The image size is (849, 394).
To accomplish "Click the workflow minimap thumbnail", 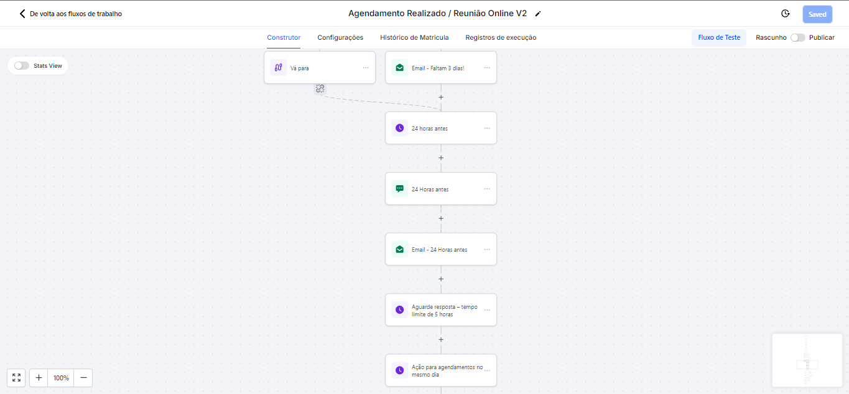I will [x=807, y=360].
